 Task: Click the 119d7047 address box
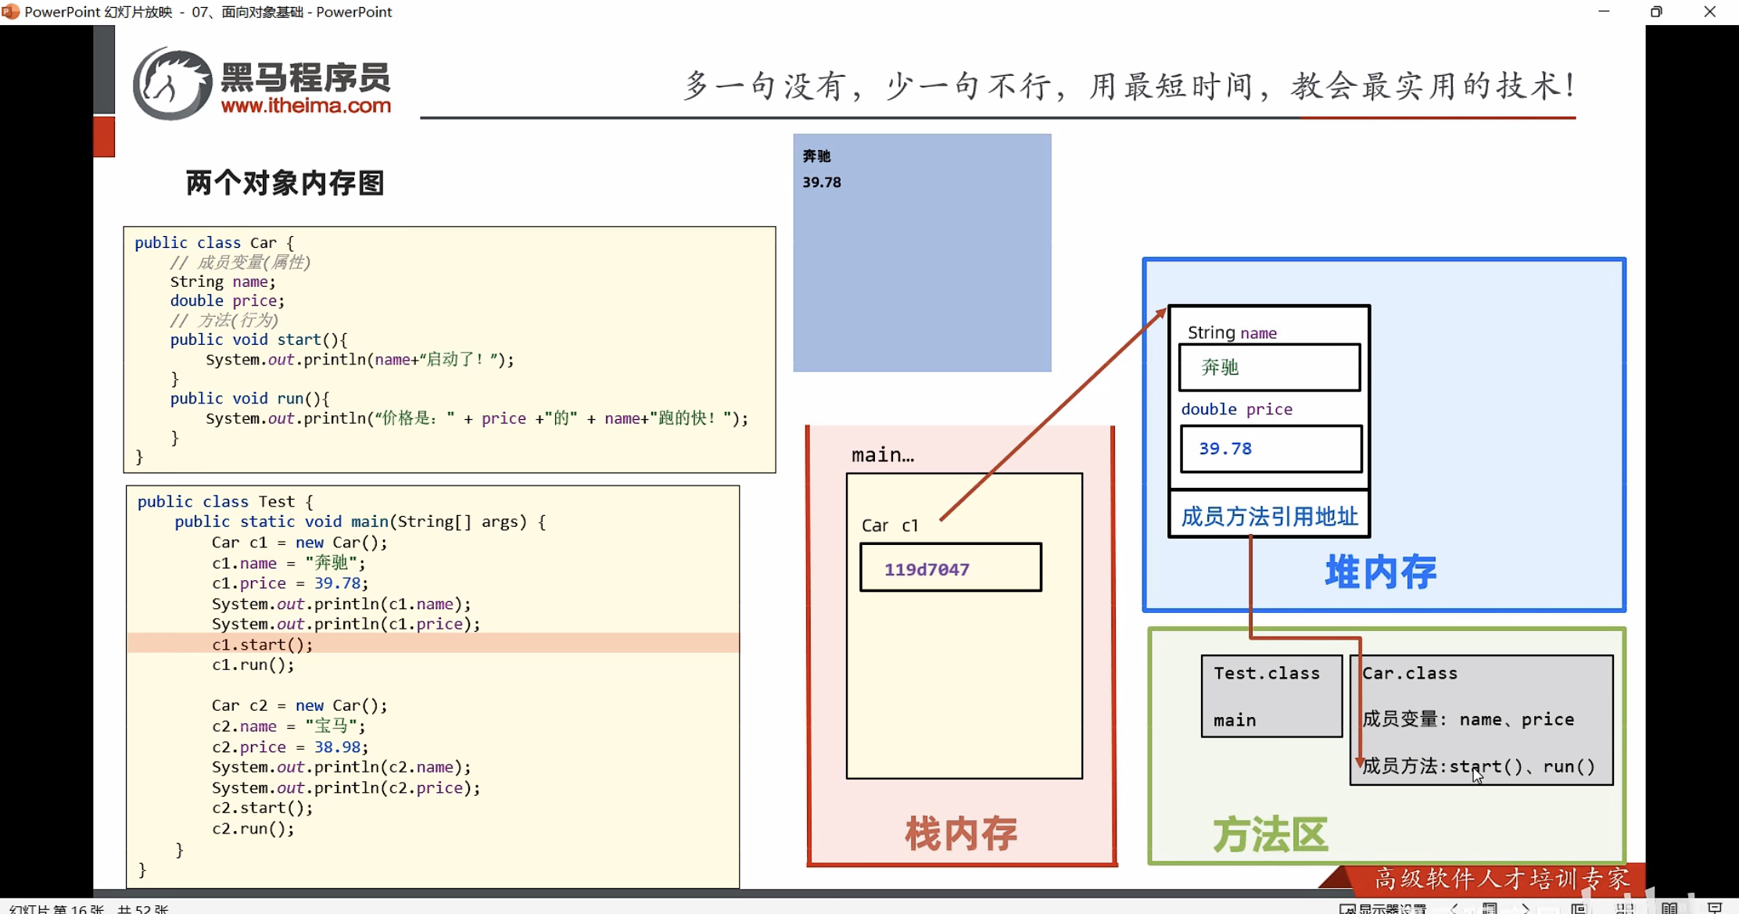pos(950,568)
